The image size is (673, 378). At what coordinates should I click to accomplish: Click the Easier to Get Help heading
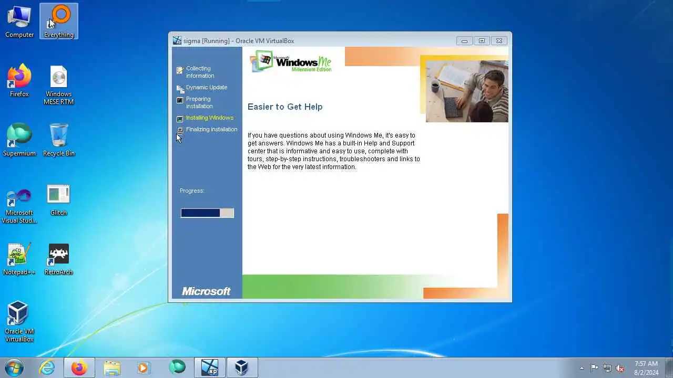(x=285, y=107)
